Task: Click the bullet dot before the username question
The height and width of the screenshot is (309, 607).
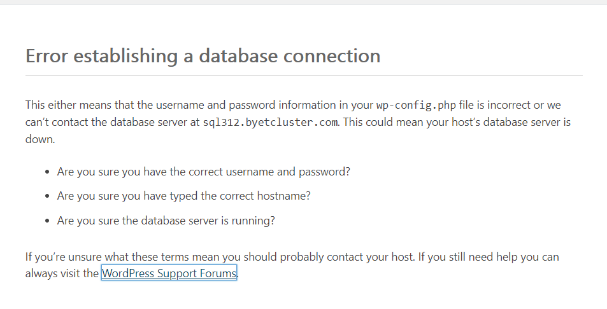Action: click(x=48, y=172)
